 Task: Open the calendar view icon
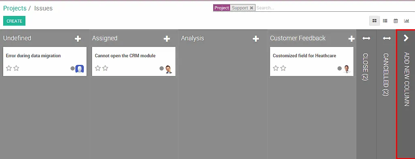point(396,21)
